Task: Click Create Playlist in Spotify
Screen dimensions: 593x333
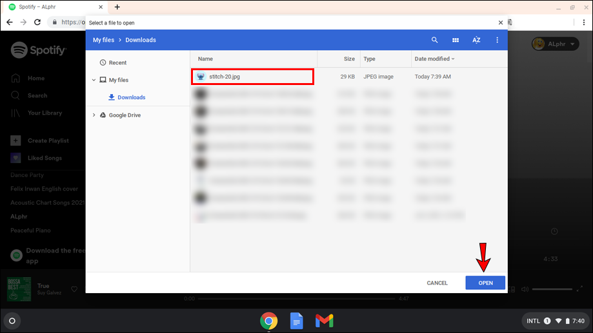Action: 40,140
